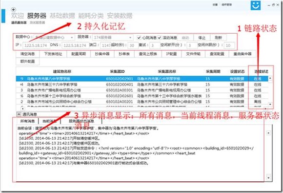The image size is (283, 193).
Task: Click the 离线 status cell
Action: click(258, 102)
